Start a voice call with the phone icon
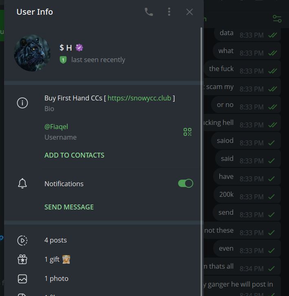This screenshot has height=296, width=289. [x=149, y=12]
